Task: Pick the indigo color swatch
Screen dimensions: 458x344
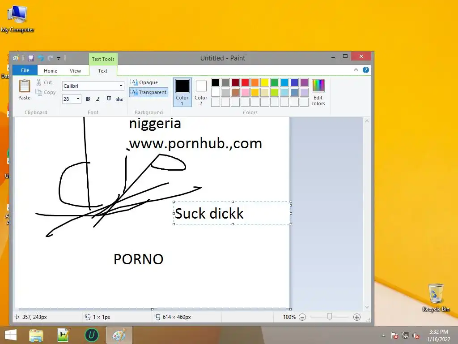Action: click(294, 82)
